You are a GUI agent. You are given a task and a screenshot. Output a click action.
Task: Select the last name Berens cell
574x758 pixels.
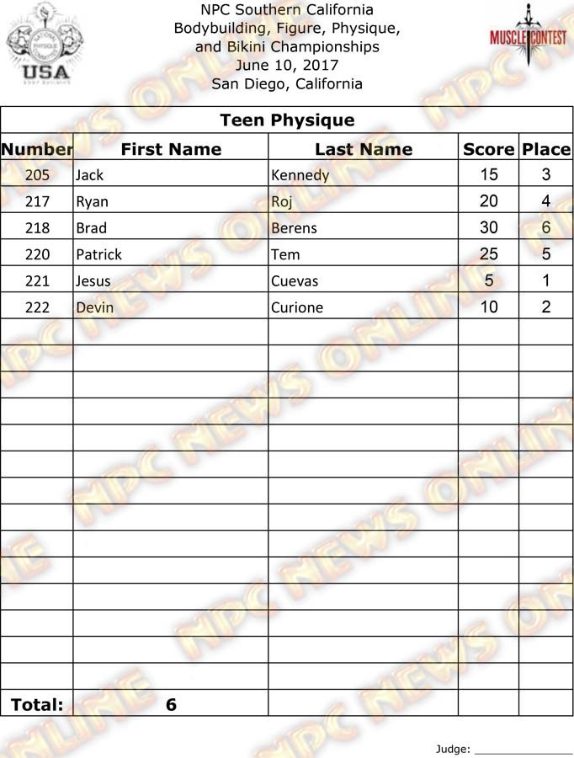[295, 227]
